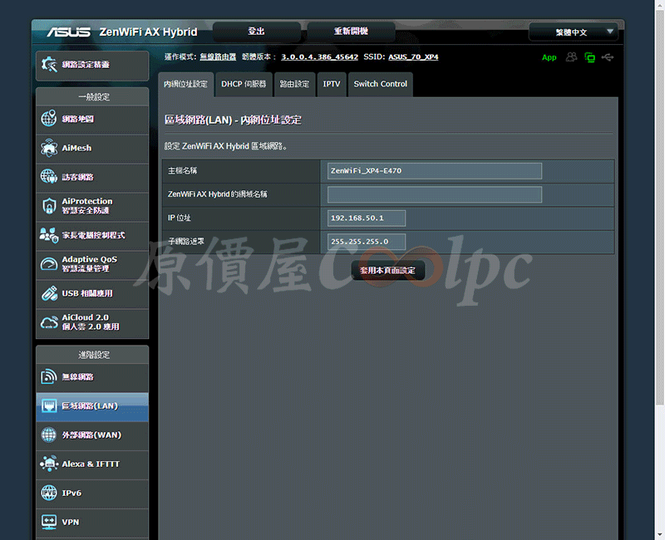This screenshot has width=665, height=540.
Task: Click the 區域網路(LAN) - 內網位址設定 page heading
Action: (233, 120)
